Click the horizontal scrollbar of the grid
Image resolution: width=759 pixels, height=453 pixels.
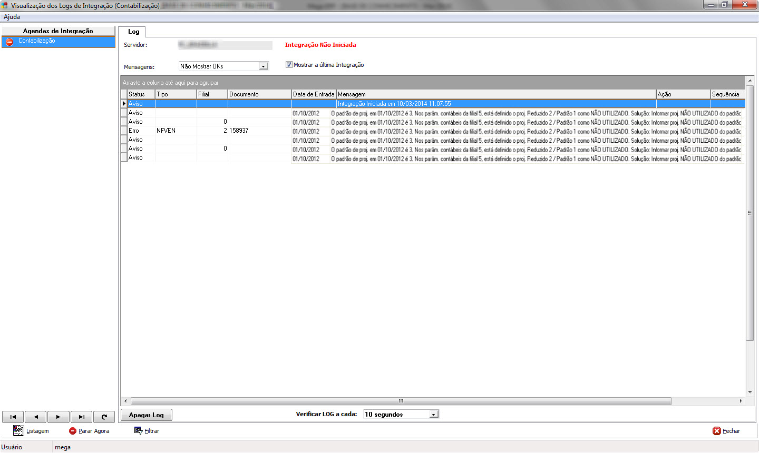[401, 401]
